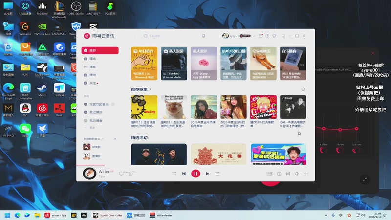The width and height of the screenshot is (391, 220).
Task: Open the daily recommend yellow card
Action: 144,64
